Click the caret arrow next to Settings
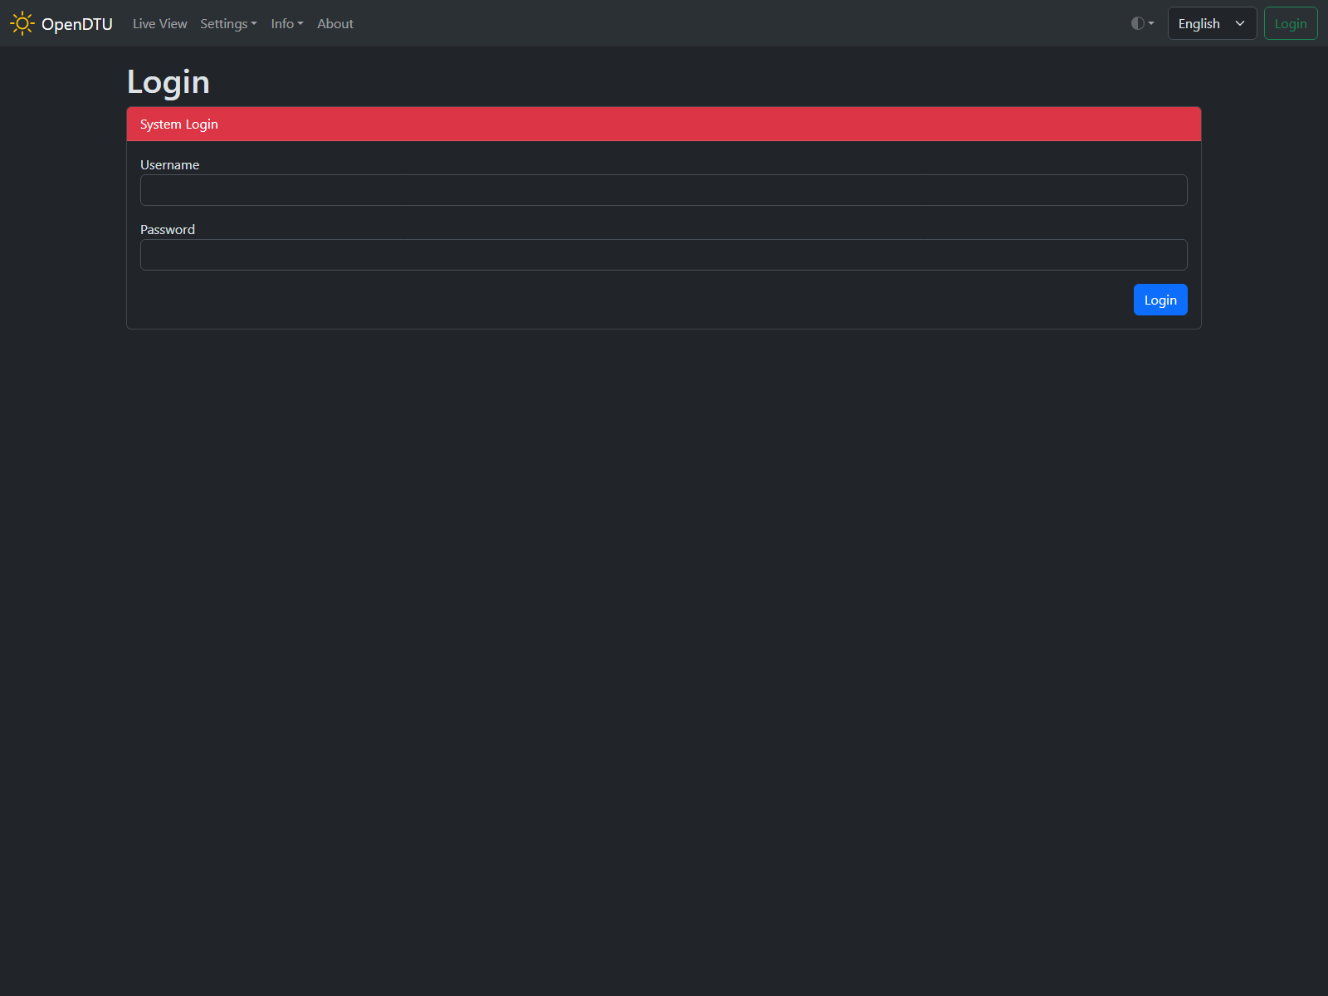The image size is (1328, 996). coord(254,24)
